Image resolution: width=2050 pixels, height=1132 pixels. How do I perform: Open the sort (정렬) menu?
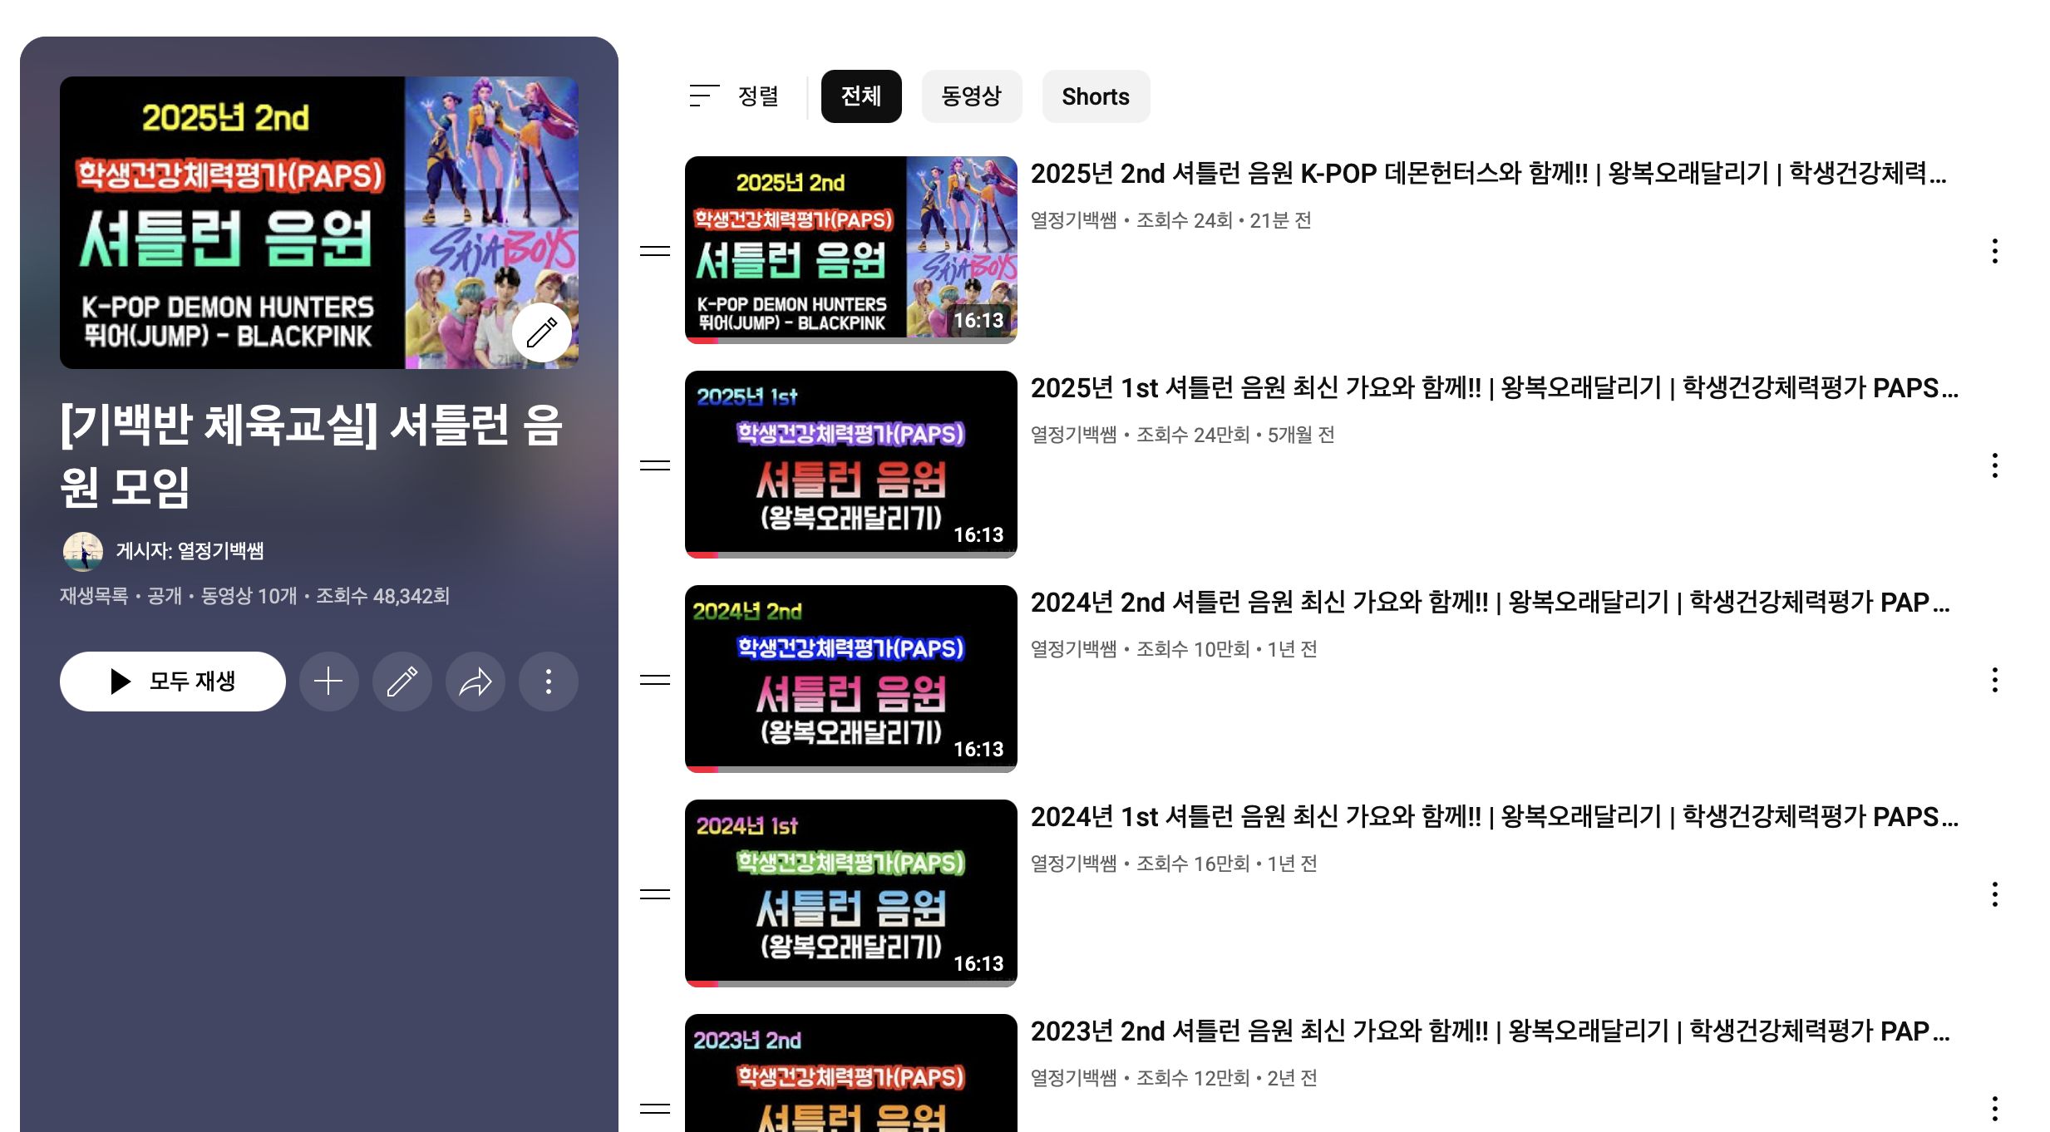(735, 96)
